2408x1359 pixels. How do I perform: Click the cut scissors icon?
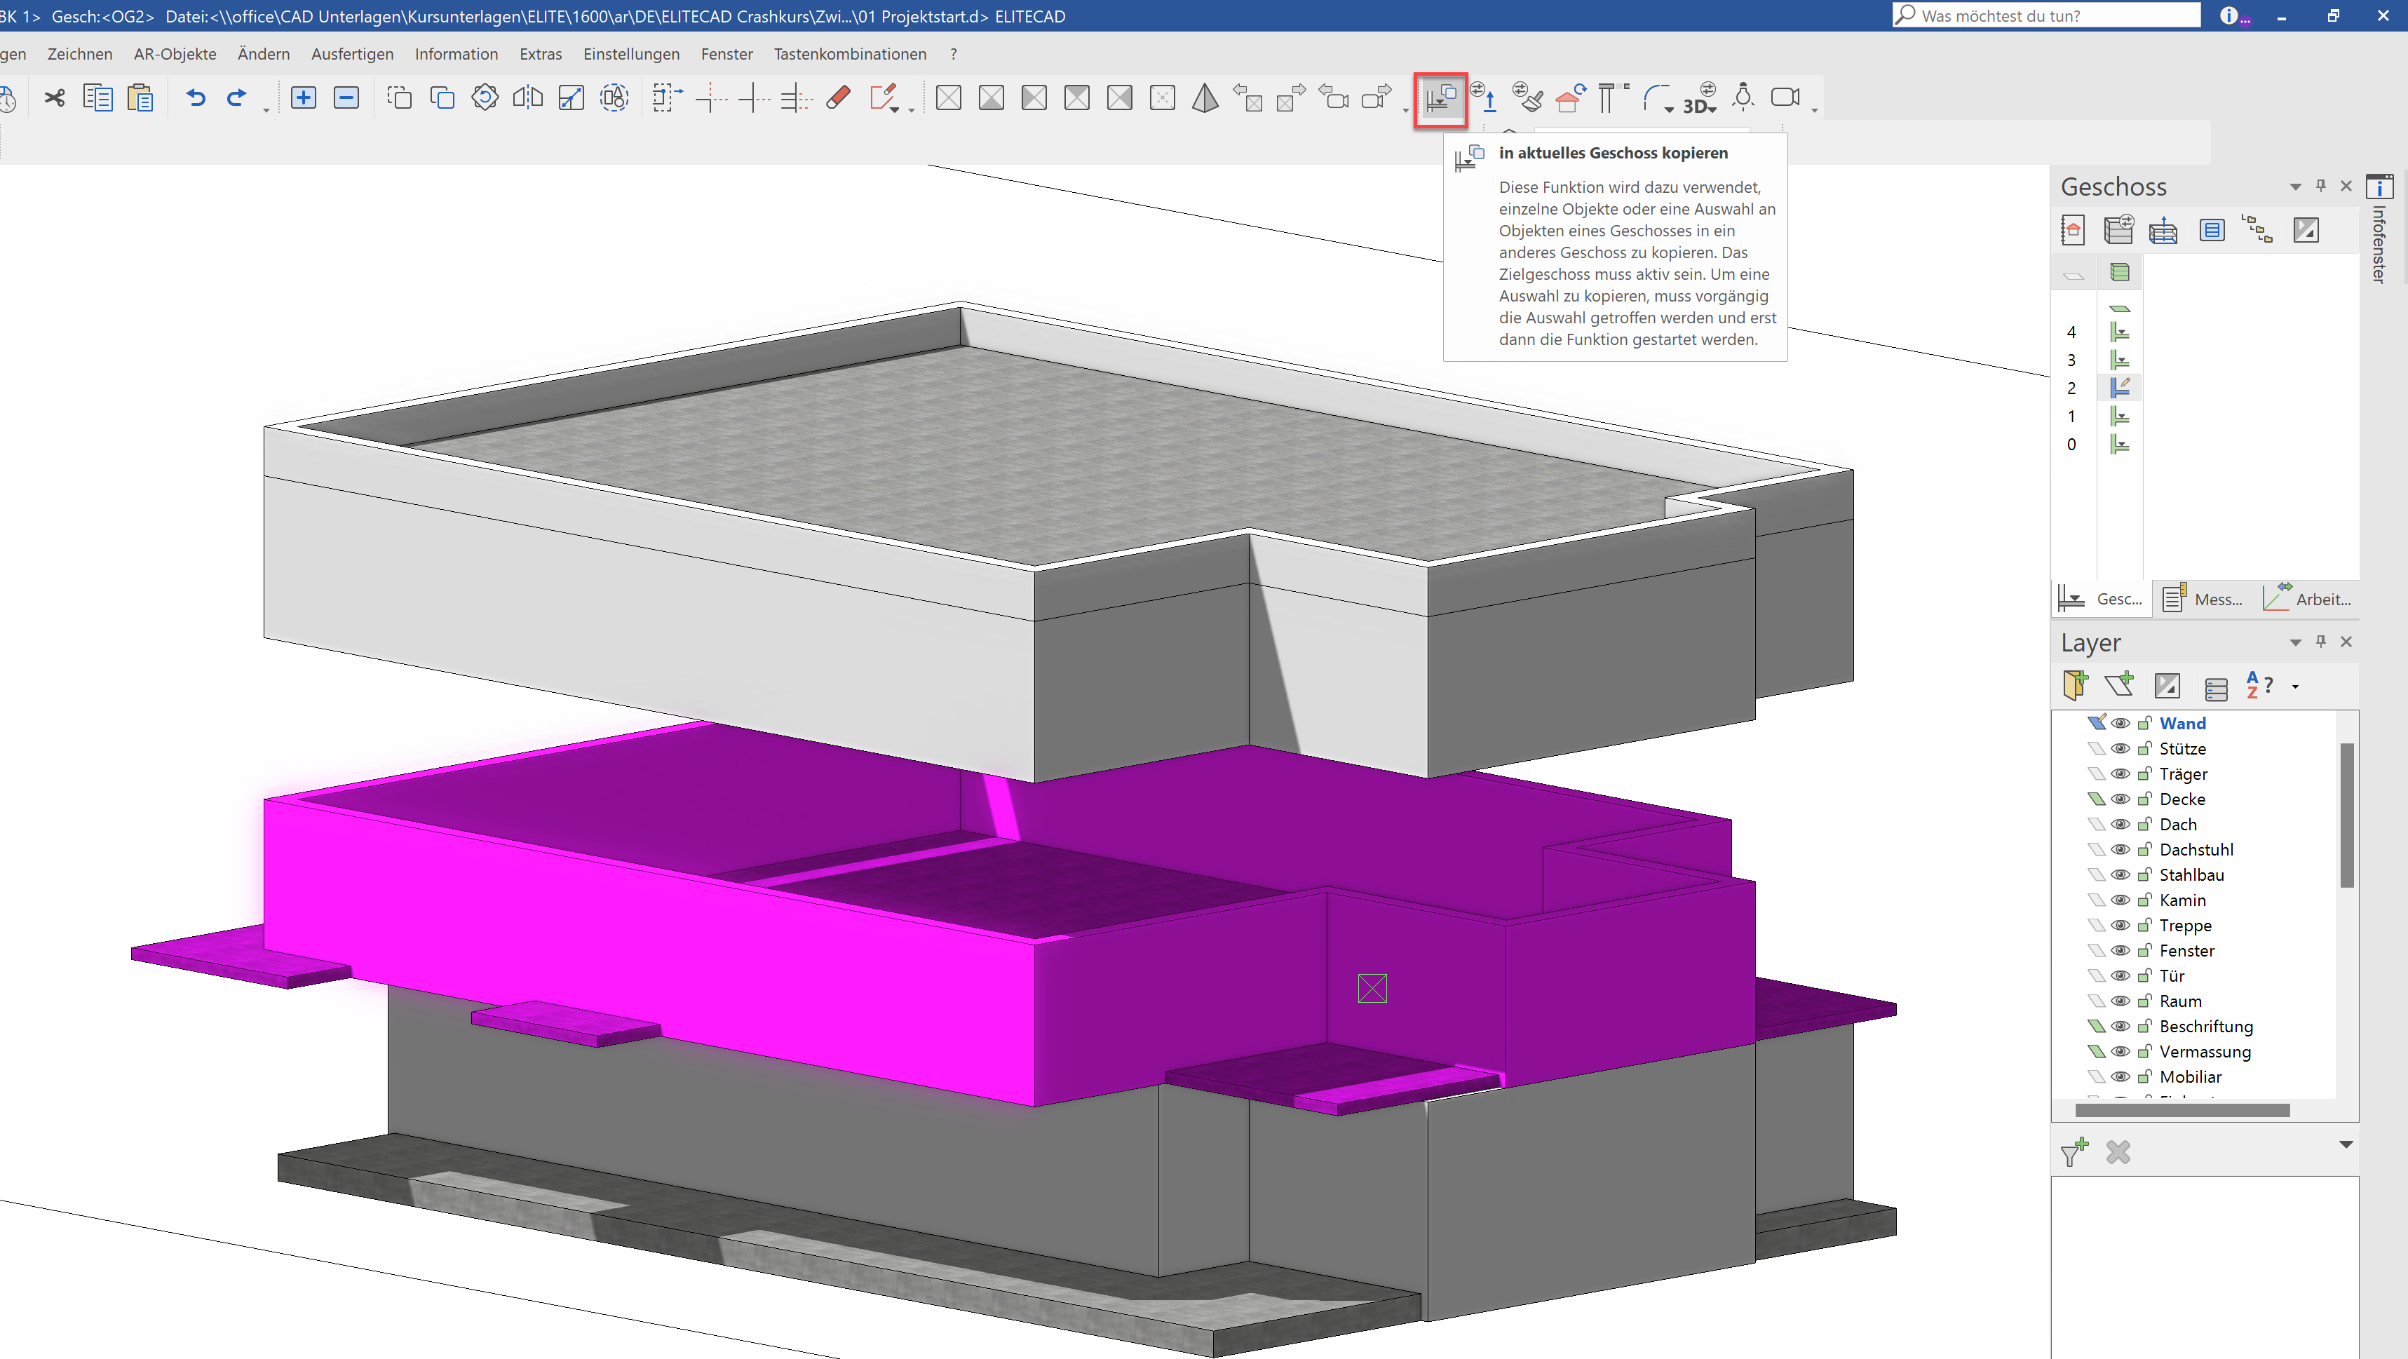pos(54,97)
